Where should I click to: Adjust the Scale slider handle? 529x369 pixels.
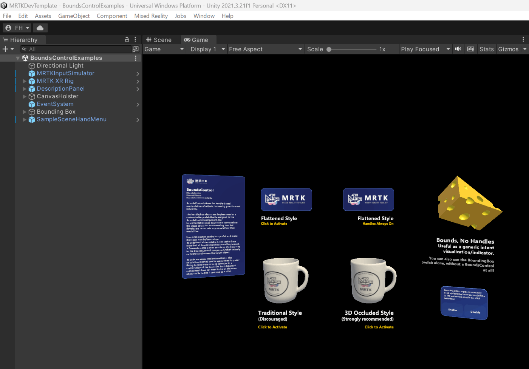tap(329, 49)
